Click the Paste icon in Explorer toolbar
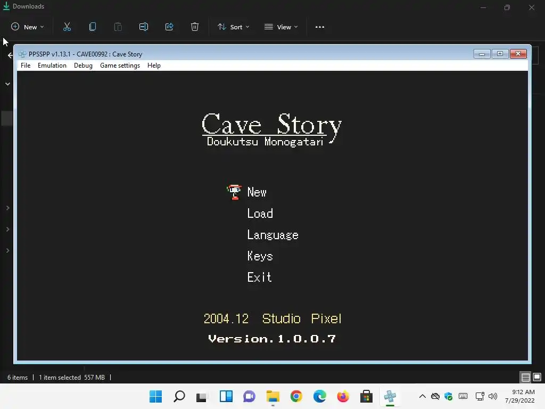This screenshot has height=409, width=545. point(118,27)
